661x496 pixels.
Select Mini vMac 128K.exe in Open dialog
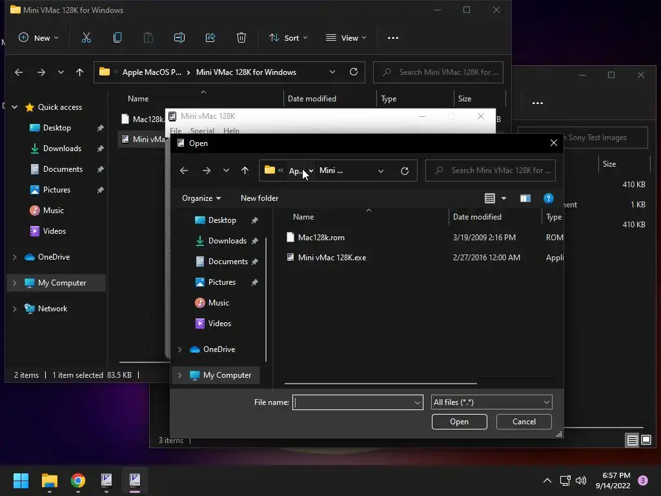click(332, 258)
